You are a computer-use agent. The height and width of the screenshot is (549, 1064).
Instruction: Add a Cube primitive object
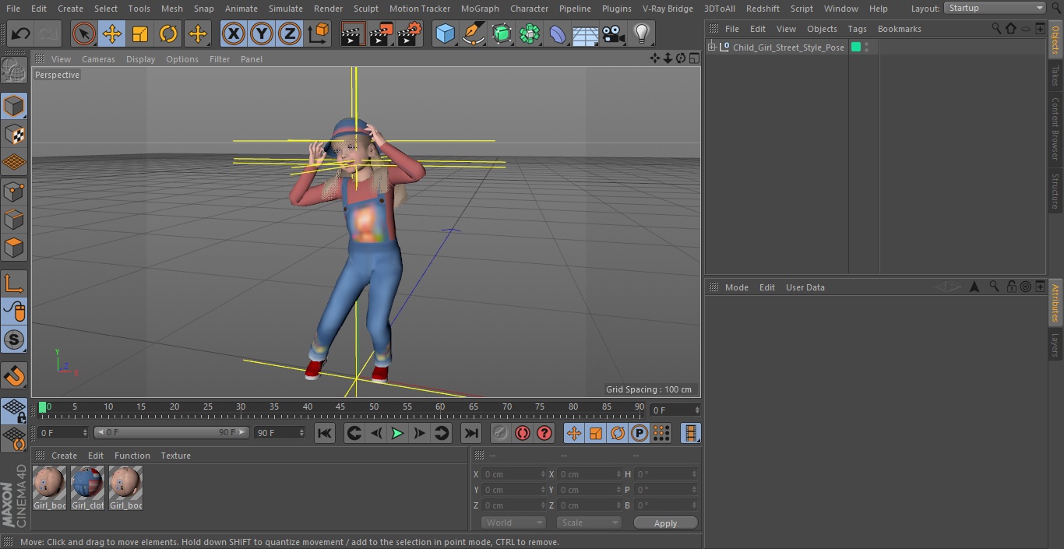(445, 33)
